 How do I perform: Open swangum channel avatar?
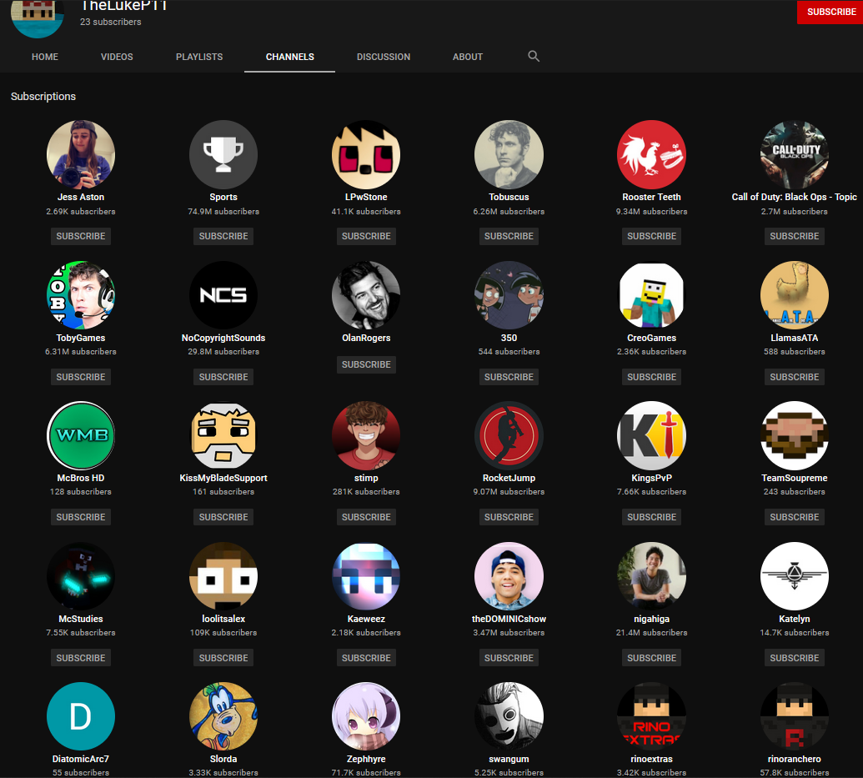tap(509, 716)
